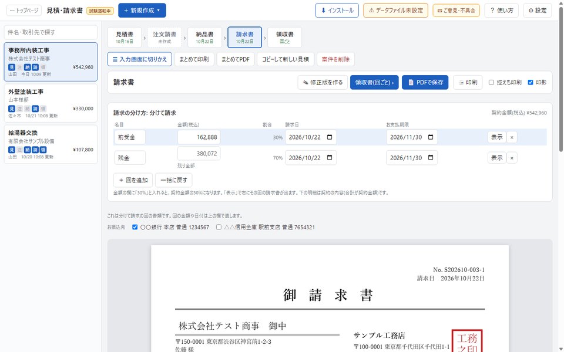Screen dimensions: 564x352
Task: Focus the 件名・取引先で探す search field
Action: (51, 32)
